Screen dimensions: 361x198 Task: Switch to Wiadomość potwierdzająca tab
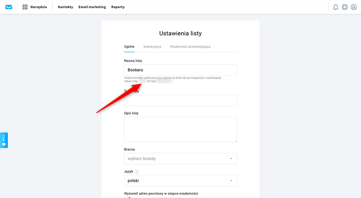190,47
